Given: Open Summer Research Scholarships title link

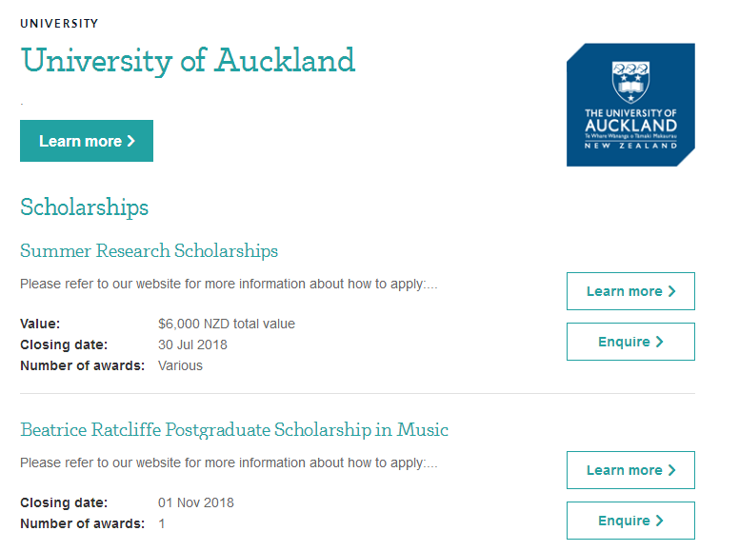Looking at the screenshot, I should coord(149,250).
